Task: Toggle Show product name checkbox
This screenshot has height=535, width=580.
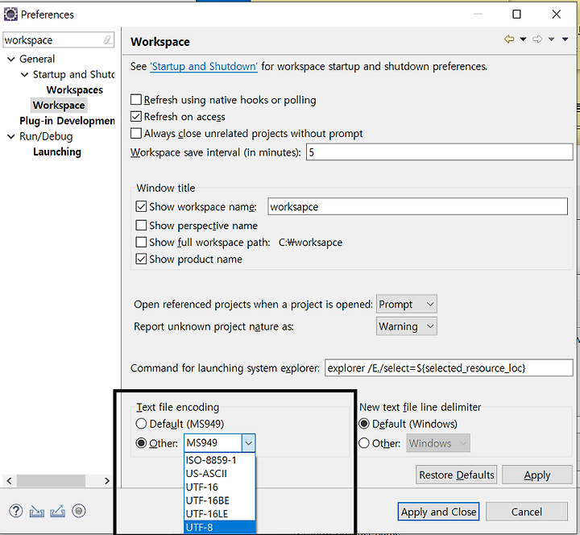Action: click(x=141, y=259)
